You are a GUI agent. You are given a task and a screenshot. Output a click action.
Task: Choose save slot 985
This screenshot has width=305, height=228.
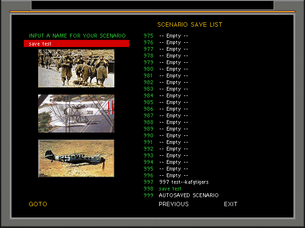(x=173, y=102)
